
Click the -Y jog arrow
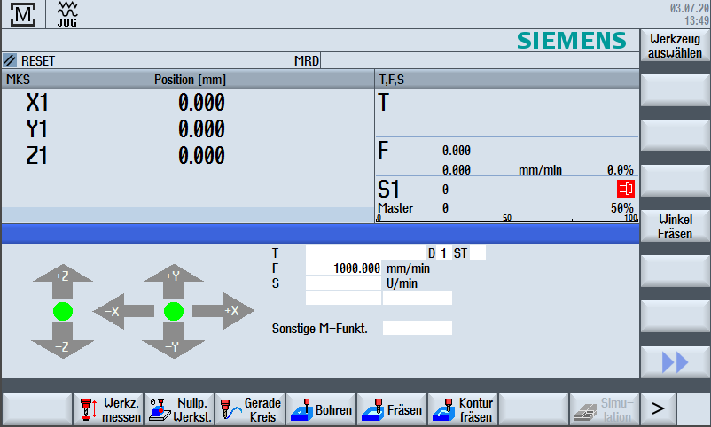(x=173, y=341)
